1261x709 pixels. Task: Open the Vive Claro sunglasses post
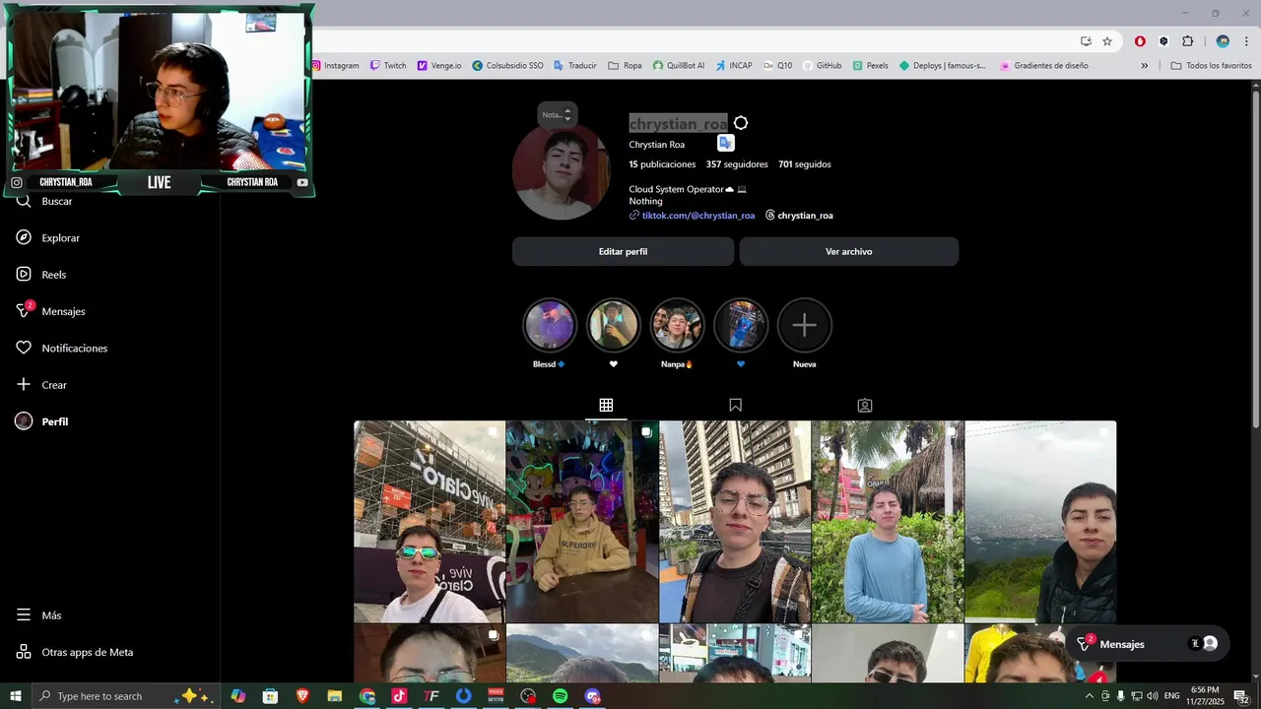point(430,522)
